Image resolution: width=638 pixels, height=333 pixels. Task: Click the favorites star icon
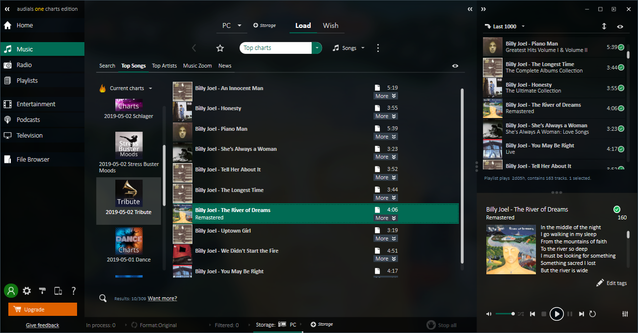(220, 48)
